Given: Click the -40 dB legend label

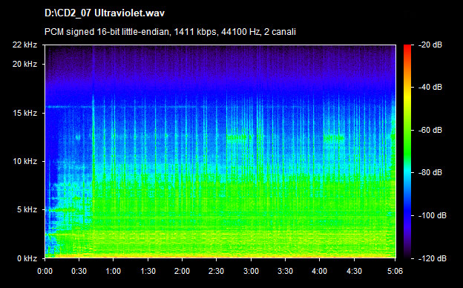Looking at the screenshot, I should pos(430,87).
